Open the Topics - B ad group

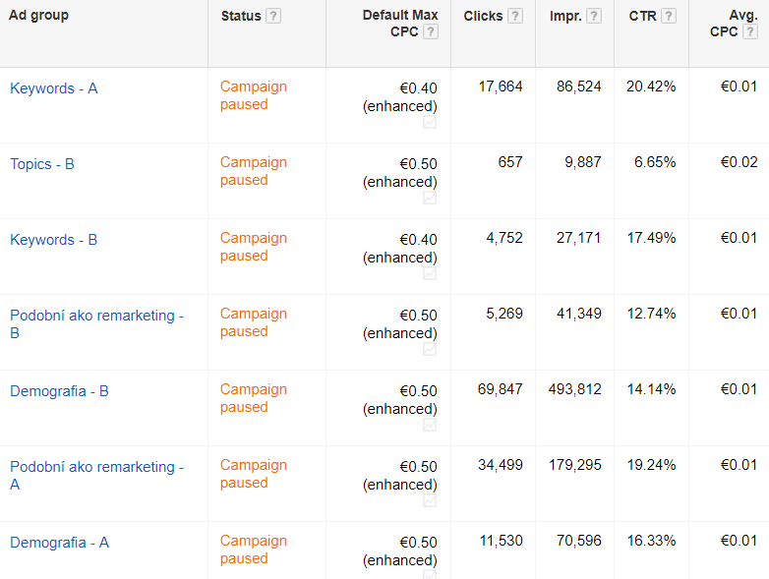click(x=42, y=164)
